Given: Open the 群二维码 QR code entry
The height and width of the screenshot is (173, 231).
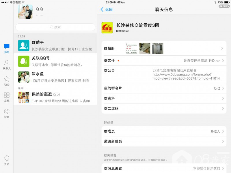Looking at the screenshot, I should (164, 108).
